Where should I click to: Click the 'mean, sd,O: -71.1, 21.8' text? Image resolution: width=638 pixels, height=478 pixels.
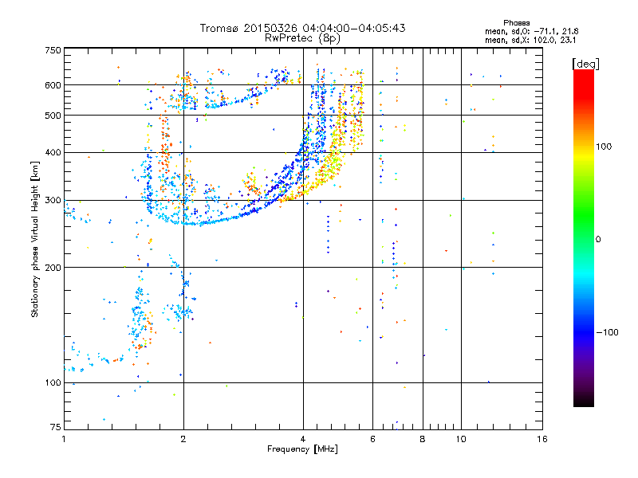coord(531,31)
